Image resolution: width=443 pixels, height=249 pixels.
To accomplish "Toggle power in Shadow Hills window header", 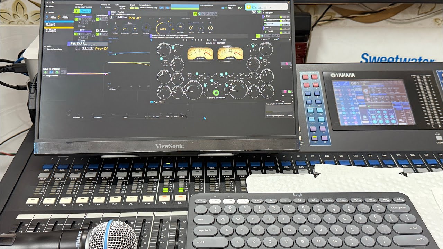I will click(258, 36).
